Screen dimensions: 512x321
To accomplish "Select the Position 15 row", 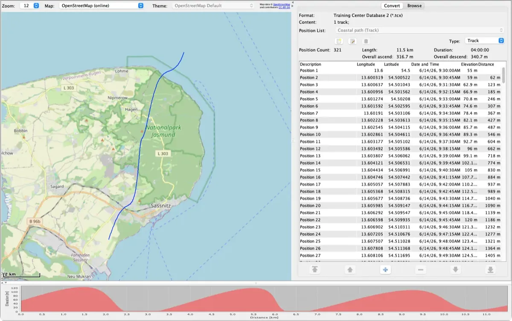I will 400,170.
